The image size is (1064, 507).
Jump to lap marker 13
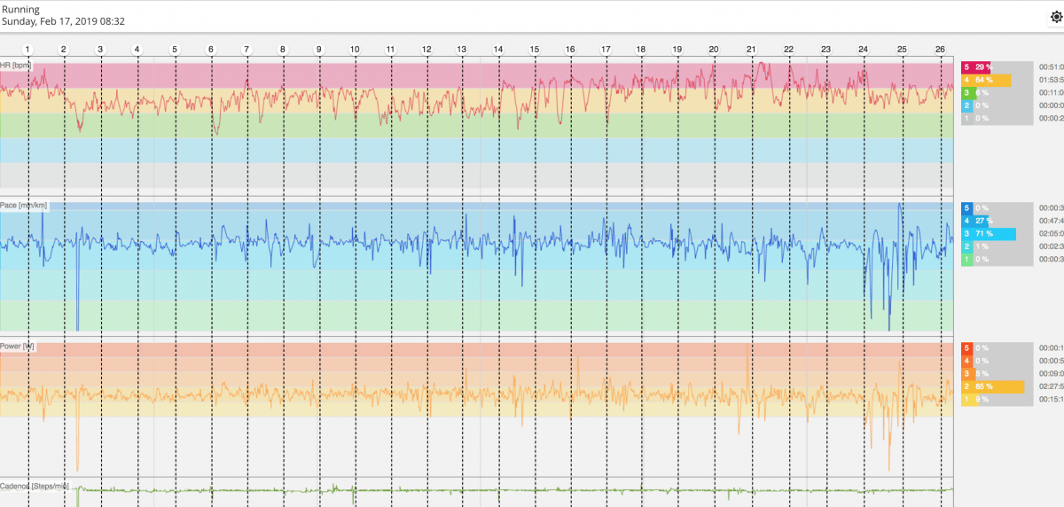461,50
